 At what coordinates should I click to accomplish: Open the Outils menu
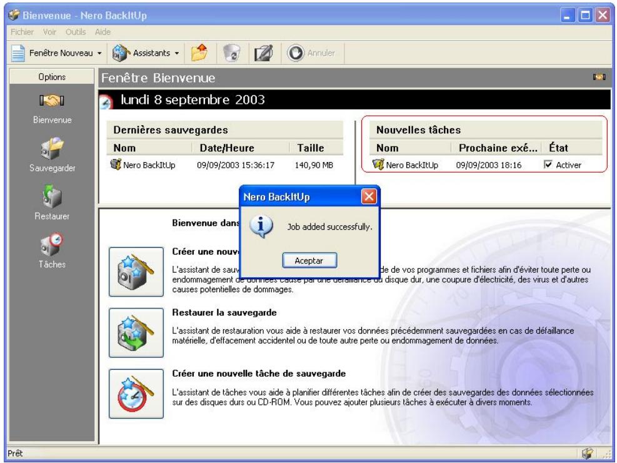(76, 32)
